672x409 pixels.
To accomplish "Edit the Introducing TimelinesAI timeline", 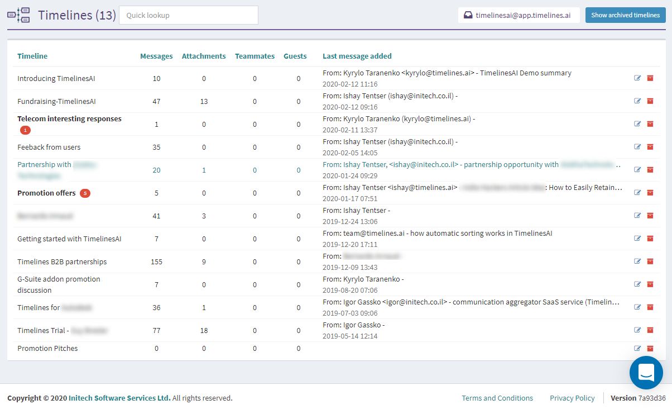I will (637, 78).
